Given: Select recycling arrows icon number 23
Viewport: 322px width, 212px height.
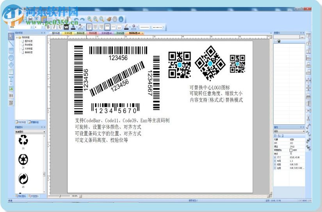Looking at the screenshot, I should 23,140.
